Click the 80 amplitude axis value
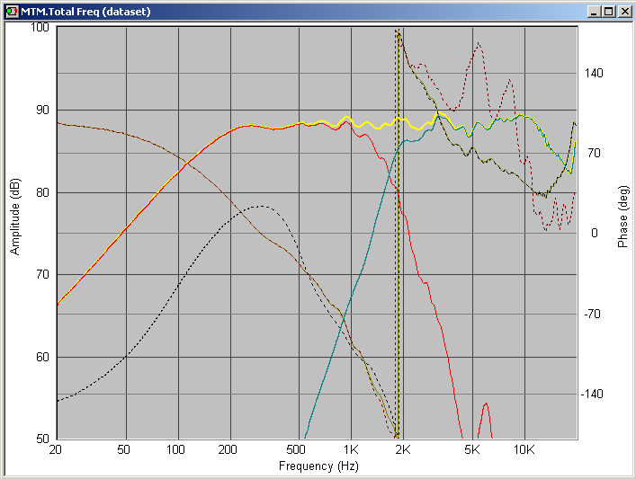636x479 pixels. (42, 192)
